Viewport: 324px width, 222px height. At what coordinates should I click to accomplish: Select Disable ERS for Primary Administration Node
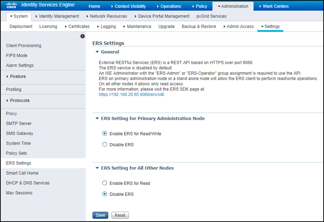105,144
